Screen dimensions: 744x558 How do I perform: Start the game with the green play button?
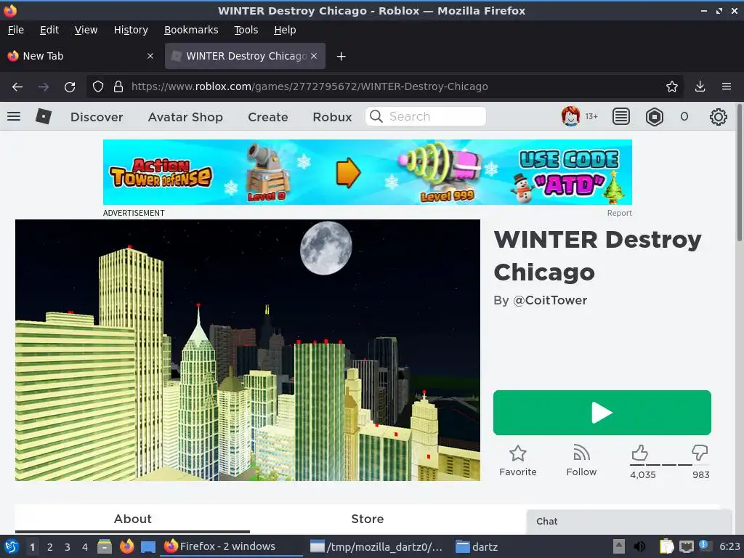pyautogui.click(x=602, y=413)
